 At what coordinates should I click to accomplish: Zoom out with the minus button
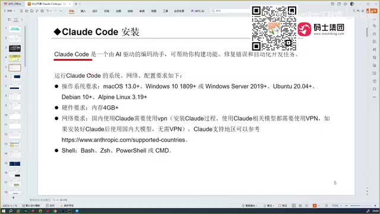tap(347, 206)
